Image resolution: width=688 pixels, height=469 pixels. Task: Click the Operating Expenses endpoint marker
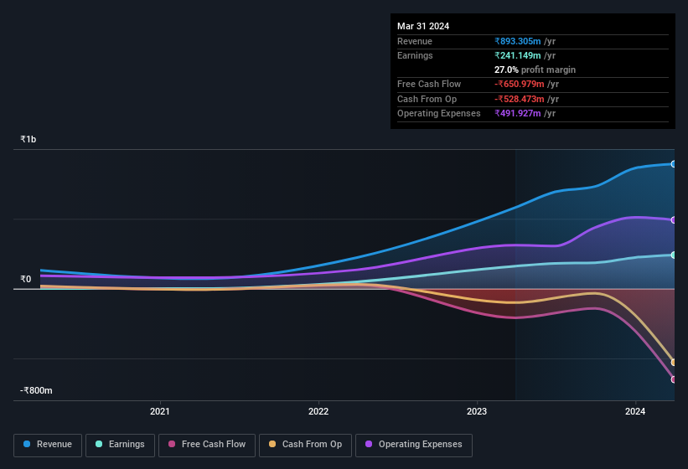click(674, 220)
